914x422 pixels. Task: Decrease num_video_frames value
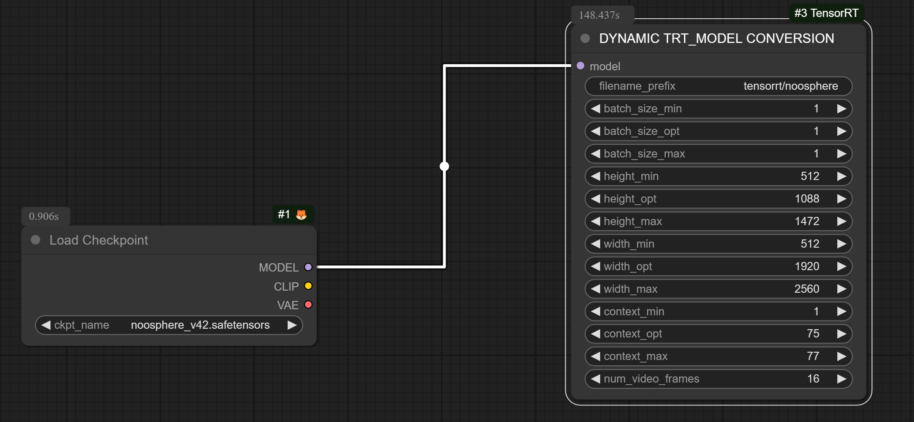tap(595, 379)
